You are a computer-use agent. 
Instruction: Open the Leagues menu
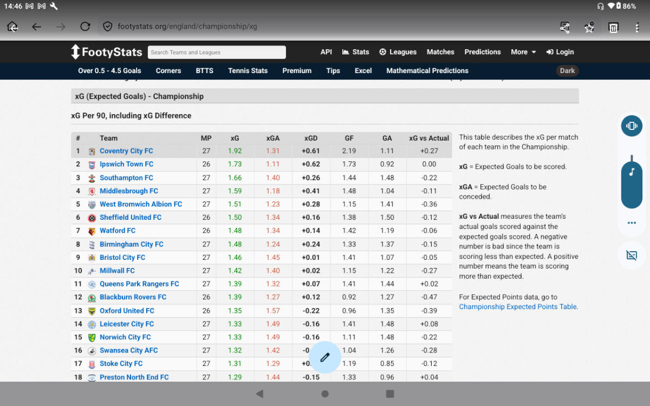click(x=398, y=52)
